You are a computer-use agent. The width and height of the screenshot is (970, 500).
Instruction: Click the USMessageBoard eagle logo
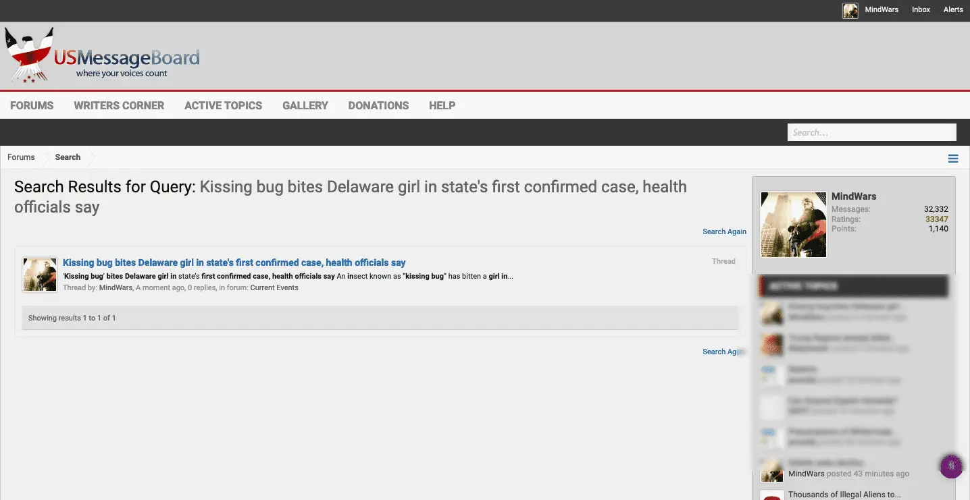(101, 56)
